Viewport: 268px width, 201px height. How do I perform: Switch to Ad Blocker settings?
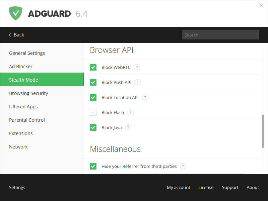tap(21, 67)
